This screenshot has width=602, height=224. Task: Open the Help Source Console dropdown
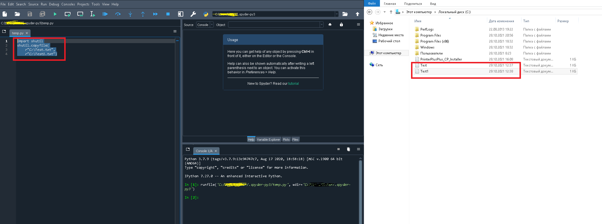point(205,25)
